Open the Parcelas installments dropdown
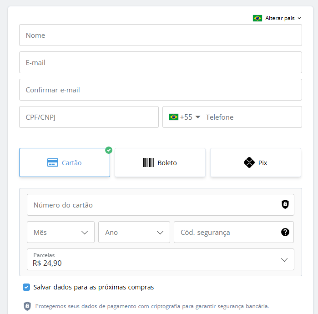 160,259
